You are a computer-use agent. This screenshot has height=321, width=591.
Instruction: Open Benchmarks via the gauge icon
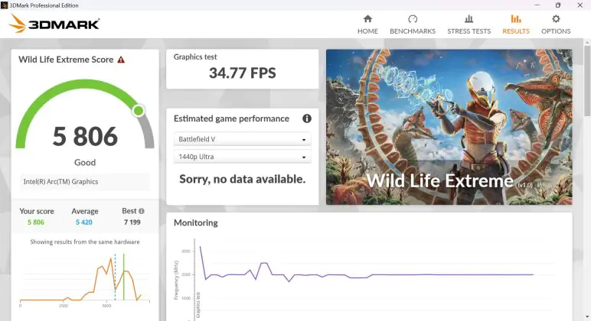(413, 19)
